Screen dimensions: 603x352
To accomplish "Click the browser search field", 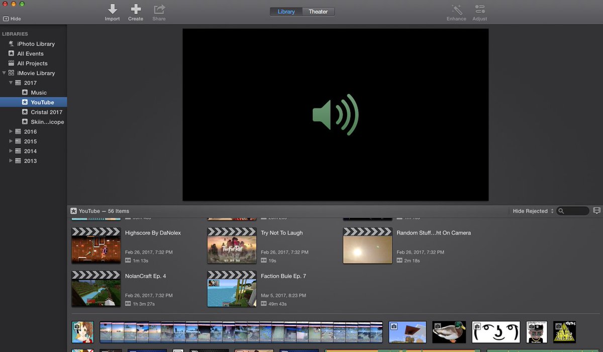I will (573, 211).
